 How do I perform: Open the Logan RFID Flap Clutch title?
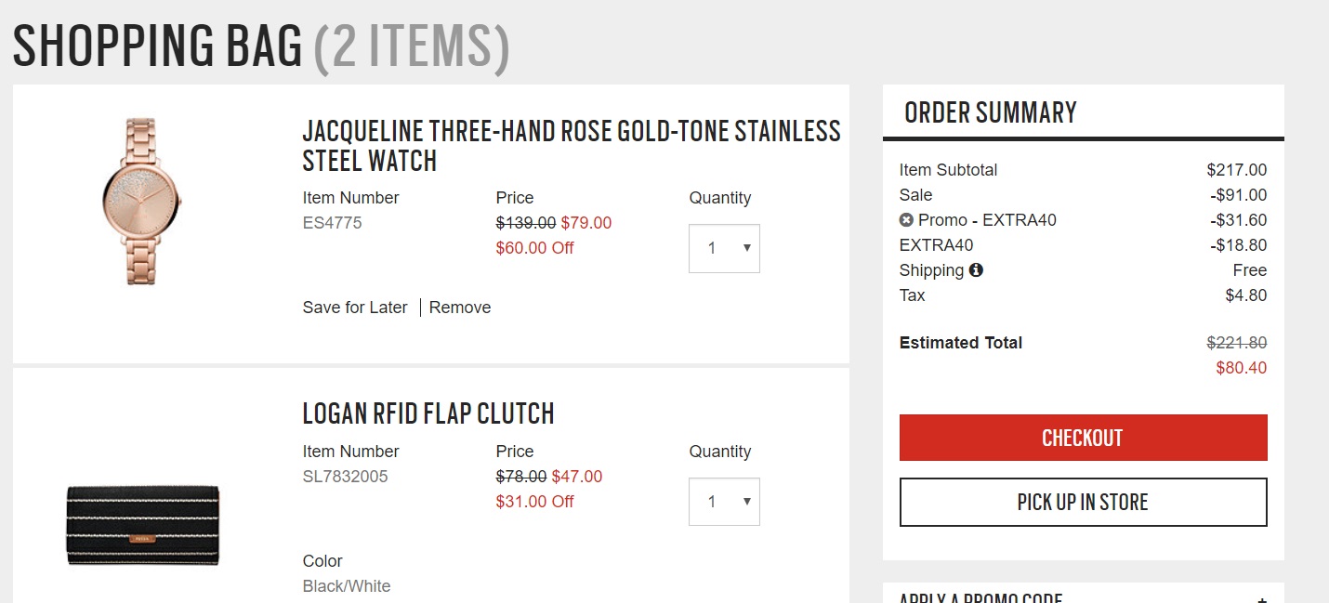[428, 413]
